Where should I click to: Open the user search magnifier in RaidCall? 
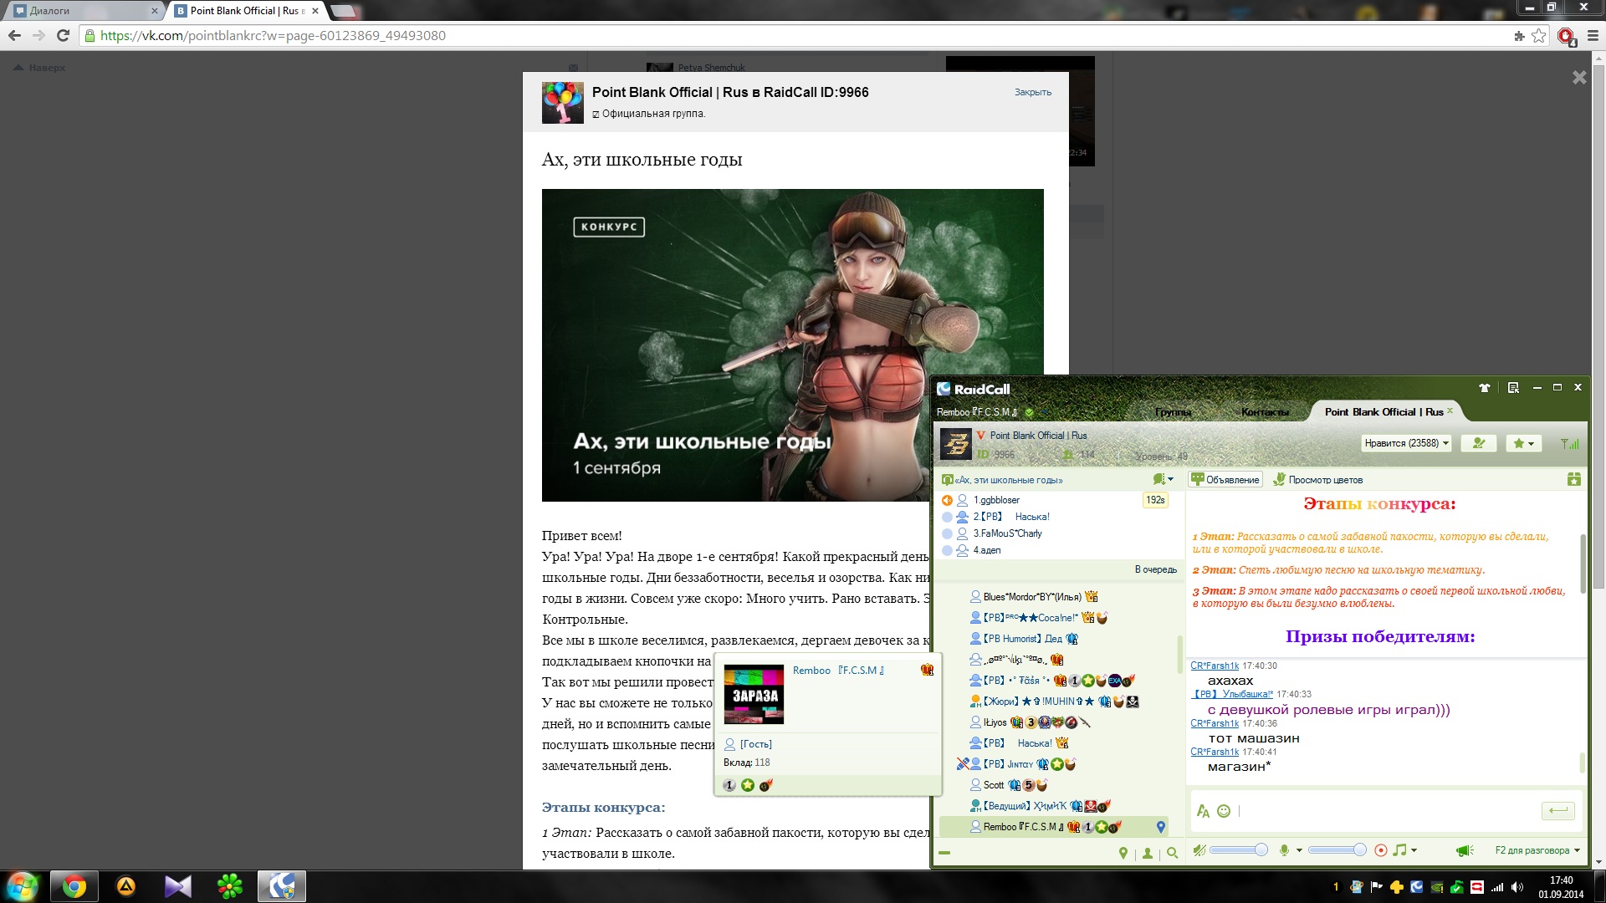(x=1172, y=853)
